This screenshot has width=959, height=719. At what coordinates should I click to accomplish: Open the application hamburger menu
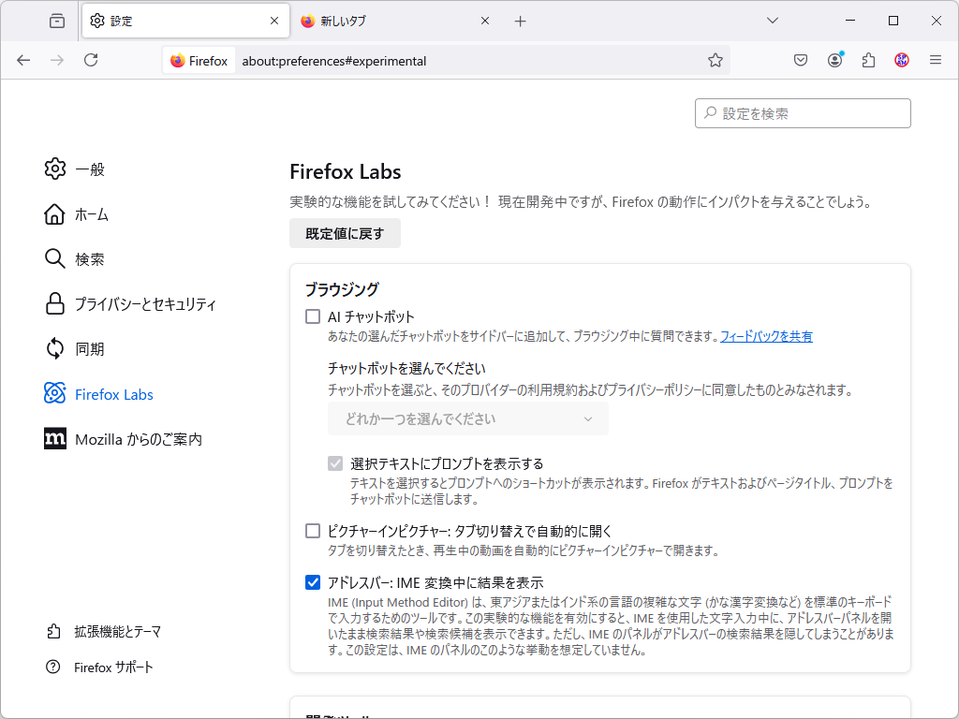point(935,59)
